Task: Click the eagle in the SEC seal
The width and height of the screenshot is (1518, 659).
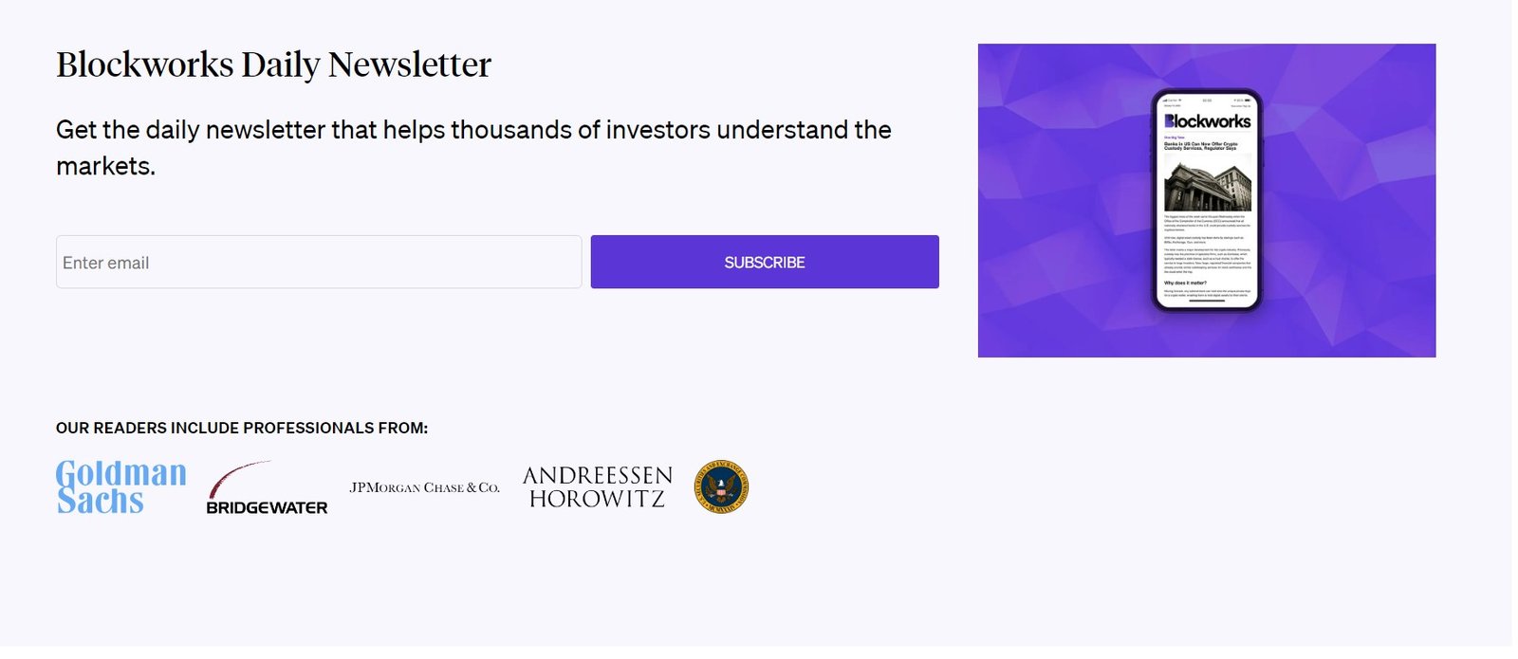Action: [x=721, y=487]
